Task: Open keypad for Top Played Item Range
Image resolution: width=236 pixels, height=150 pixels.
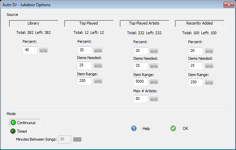Action: pos(98,81)
